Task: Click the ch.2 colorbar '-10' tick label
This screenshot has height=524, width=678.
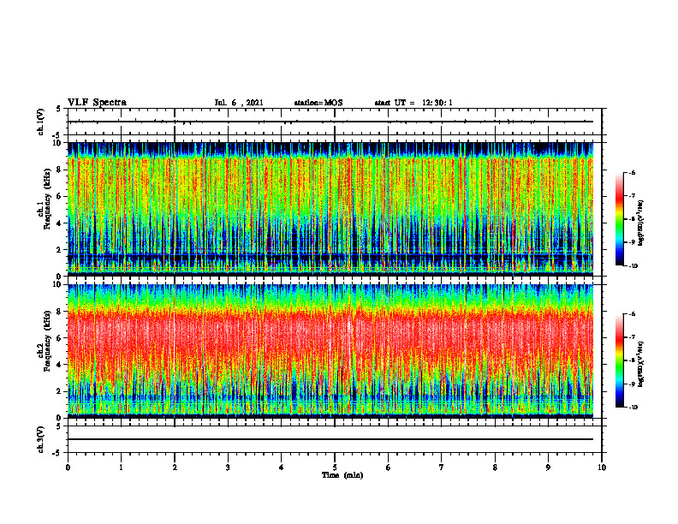Action: coord(633,408)
